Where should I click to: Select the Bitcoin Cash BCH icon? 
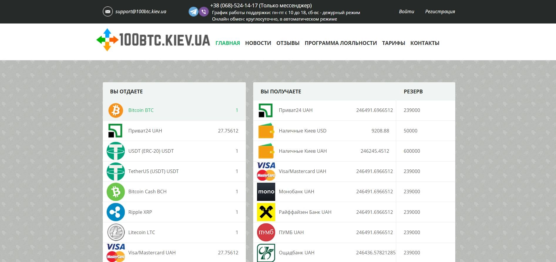click(116, 192)
